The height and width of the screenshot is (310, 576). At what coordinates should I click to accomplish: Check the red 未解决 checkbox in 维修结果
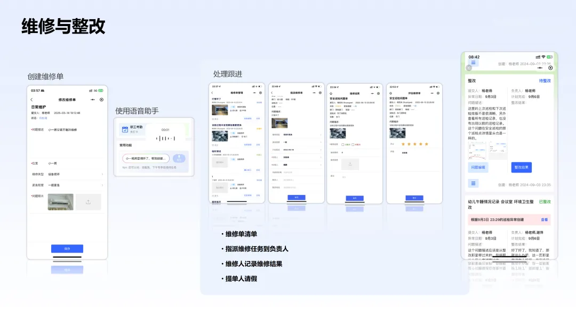(x=353, y=144)
